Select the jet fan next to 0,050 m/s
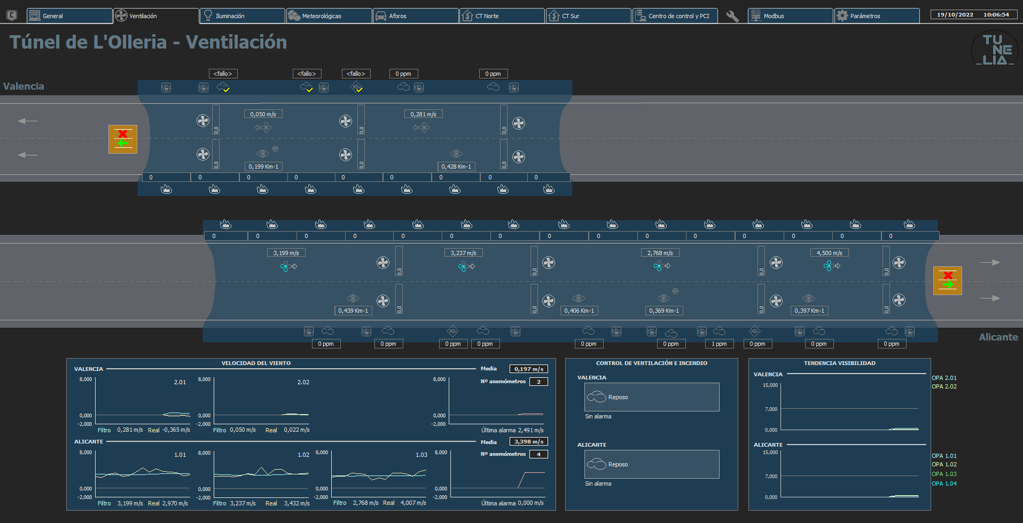 coord(203,121)
